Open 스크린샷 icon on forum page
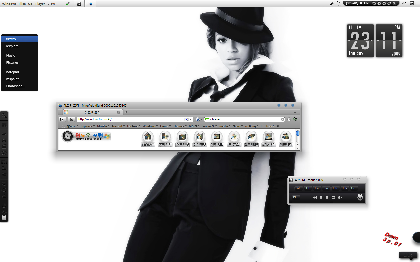 pos(182,139)
